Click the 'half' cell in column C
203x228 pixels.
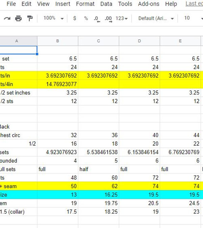click(x=98, y=169)
